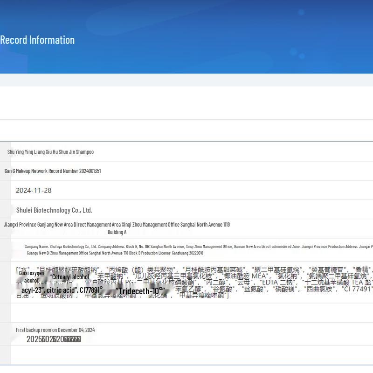Click the Jiangxi Province Ganjiang address line
373x373 pixels.
[x=117, y=225]
